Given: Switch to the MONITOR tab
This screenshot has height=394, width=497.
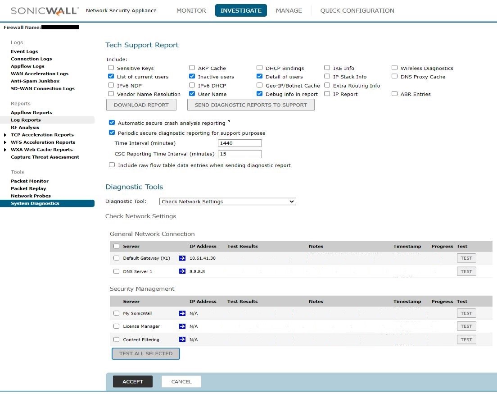Looking at the screenshot, I should click(x=191, y=10).
